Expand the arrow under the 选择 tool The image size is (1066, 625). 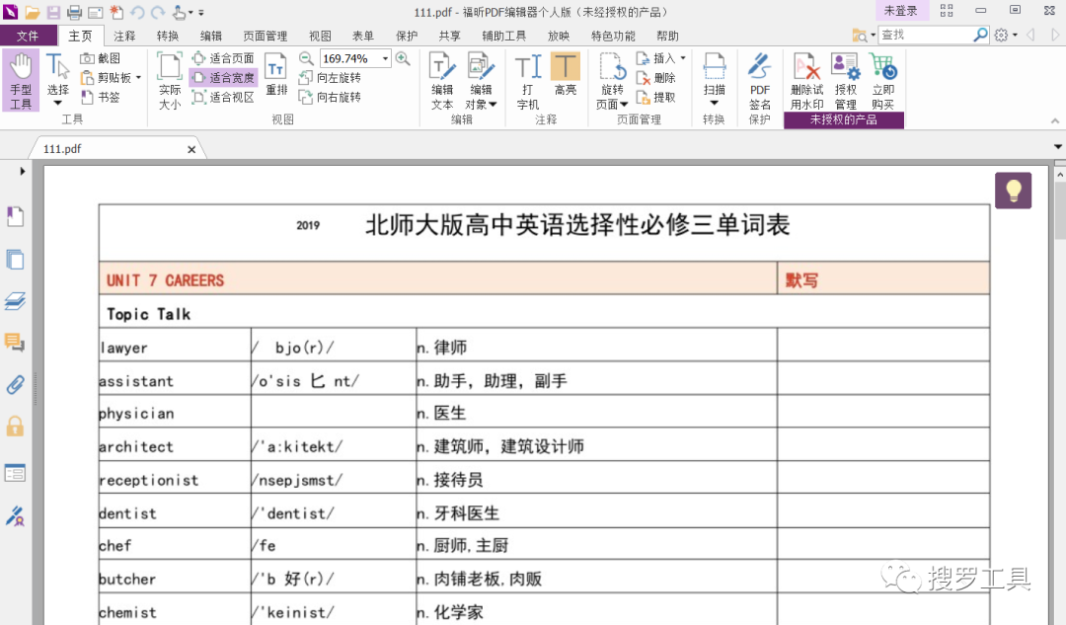58,104
